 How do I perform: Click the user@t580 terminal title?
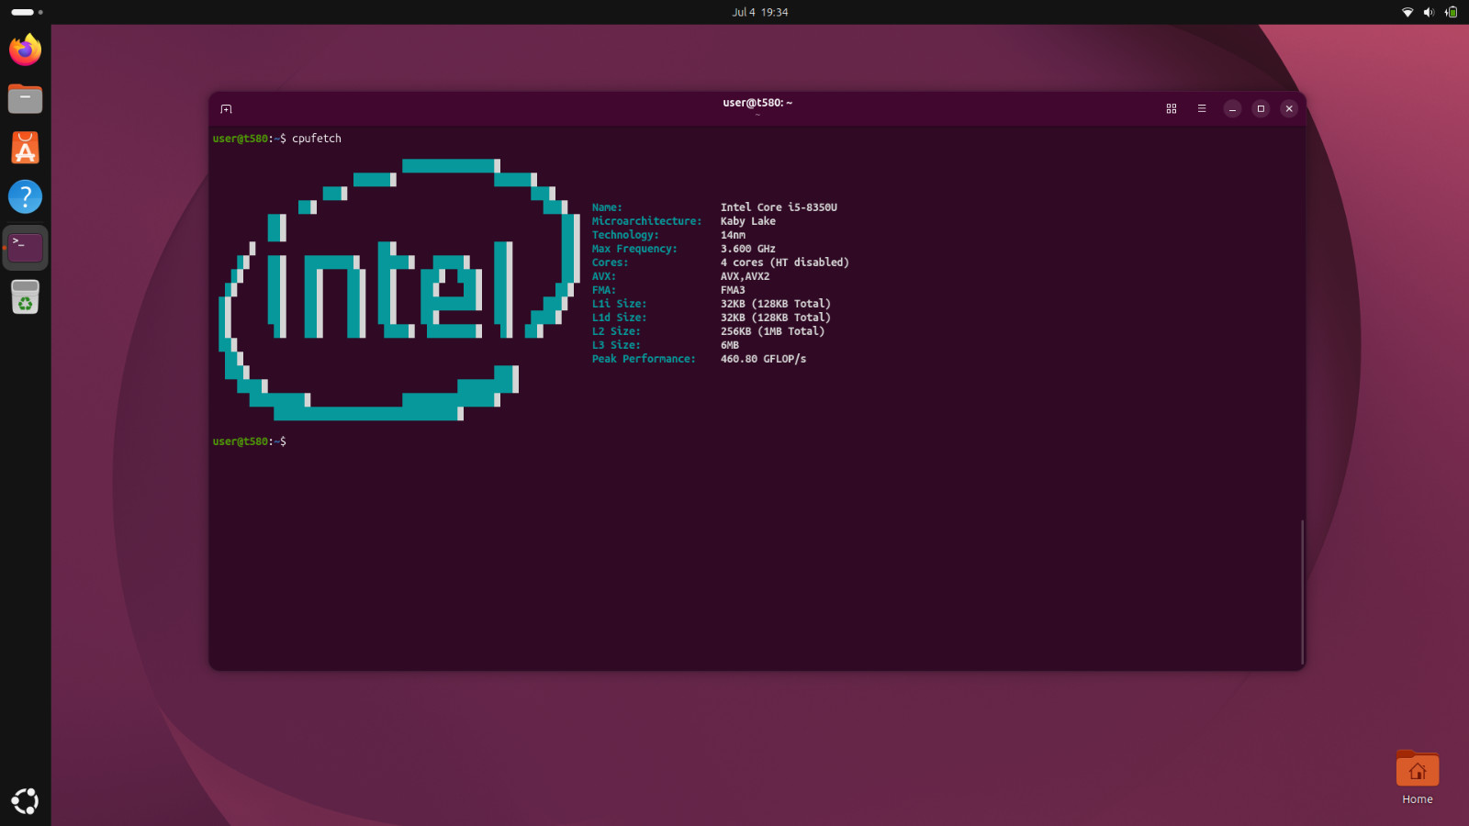pyautogui.click(x=757, y=103)
